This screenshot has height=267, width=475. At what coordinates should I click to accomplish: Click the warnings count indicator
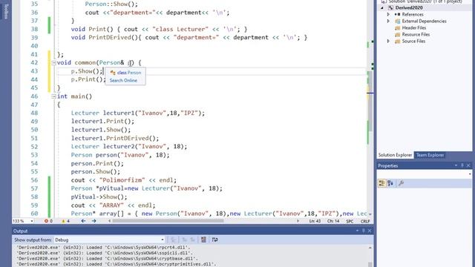coord(66,221)
